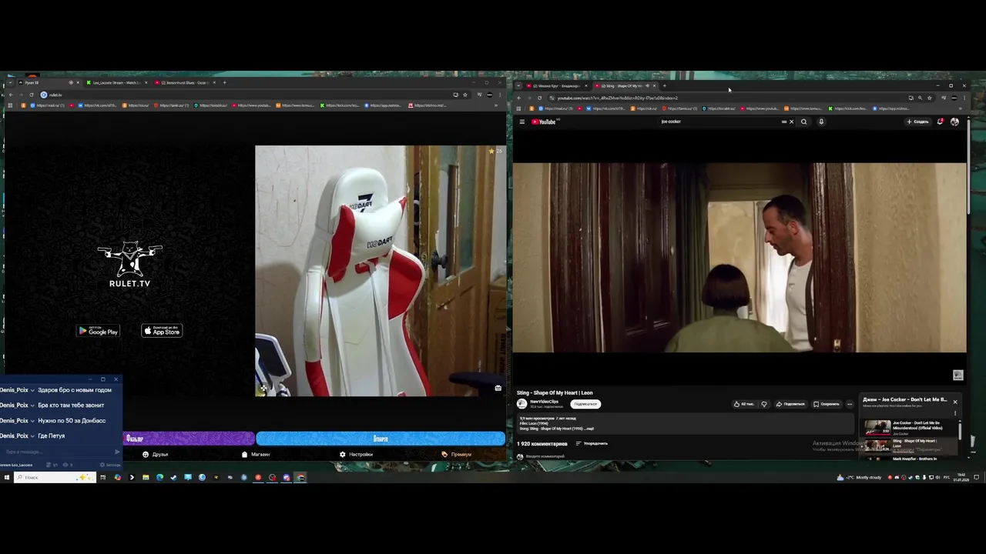
Task: Open more actions ellipsis under video
Action: [x=850, y=404]
